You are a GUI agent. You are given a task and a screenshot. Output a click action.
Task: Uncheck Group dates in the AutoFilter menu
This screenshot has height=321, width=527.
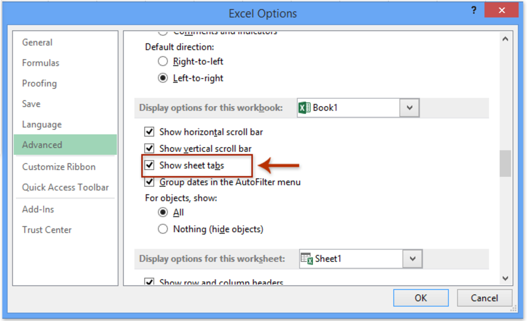pos(149,182)
